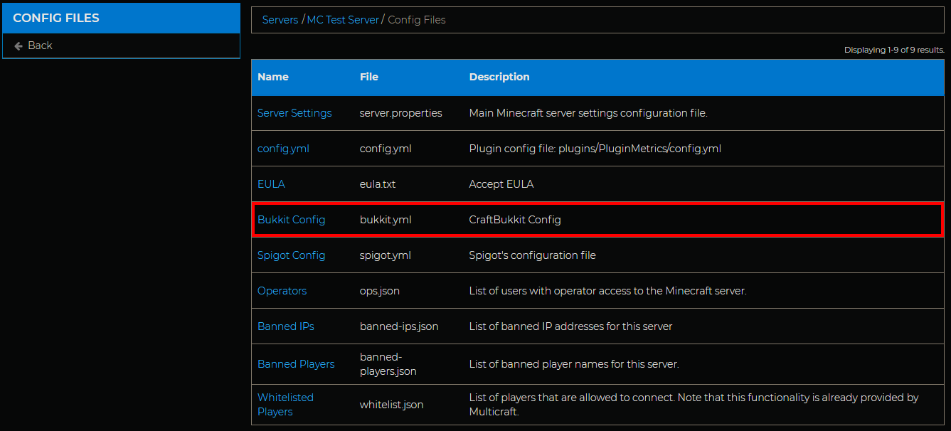Image resolution: width=951 pixels, height=431 pixels.
Task: Click the Config Files breadcrumb text
Action: click(x=416, y=20)
